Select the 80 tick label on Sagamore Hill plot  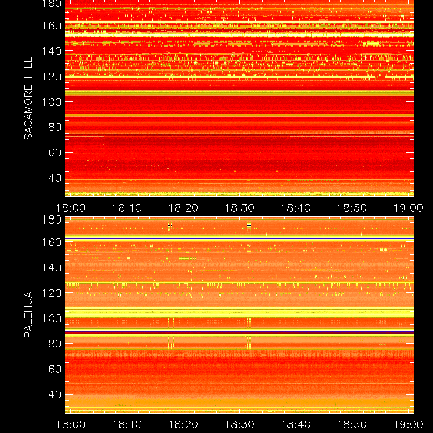(55, 127)
